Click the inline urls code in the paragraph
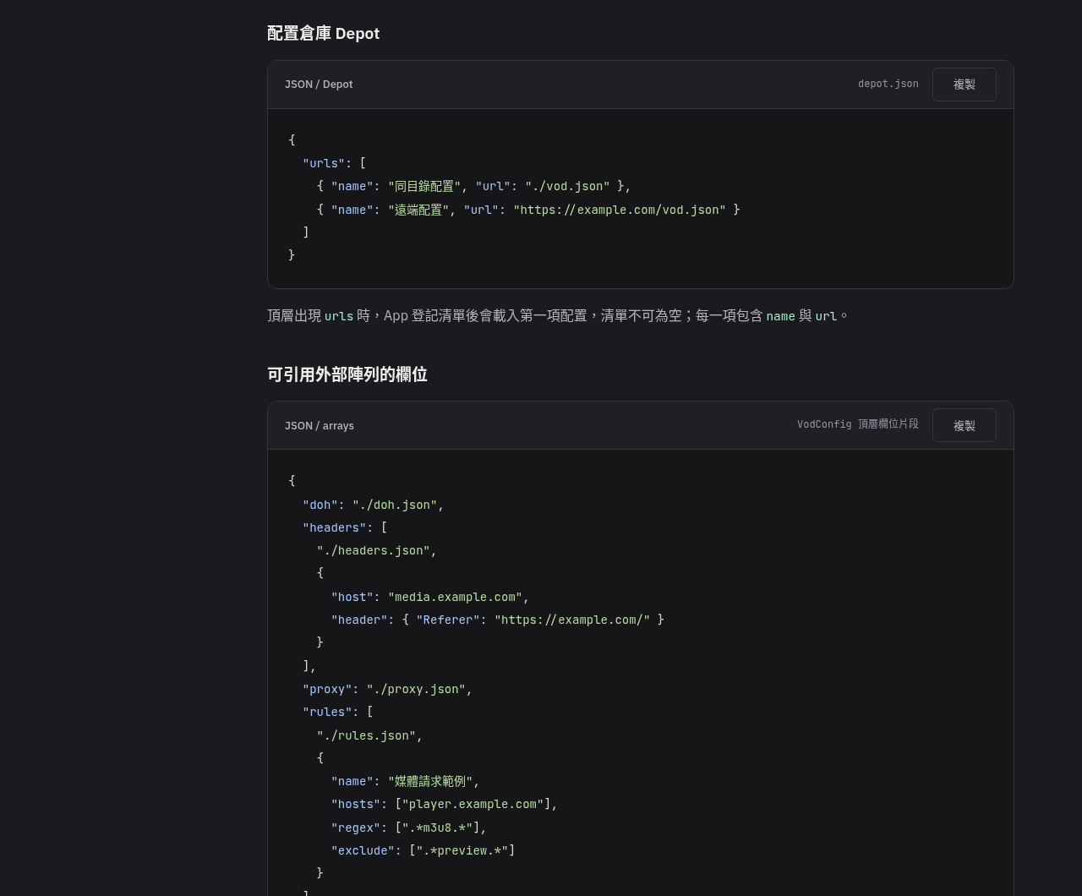 tap(339, 316)
